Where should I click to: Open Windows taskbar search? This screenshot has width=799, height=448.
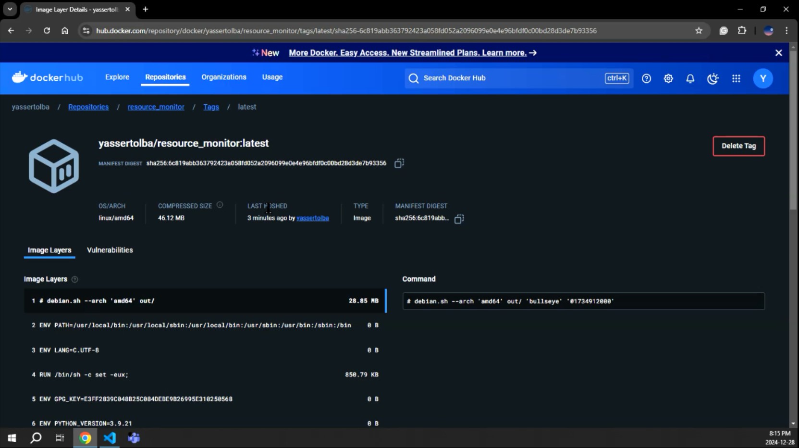point(36,438)
